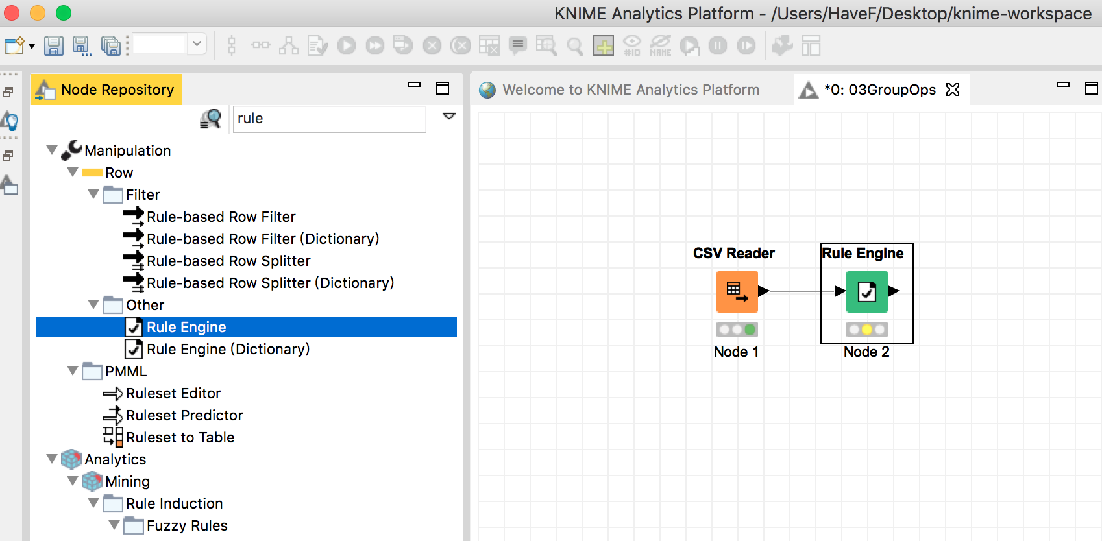
Task: Select the Rule Engine node on canvas
Action: (867, 292)
